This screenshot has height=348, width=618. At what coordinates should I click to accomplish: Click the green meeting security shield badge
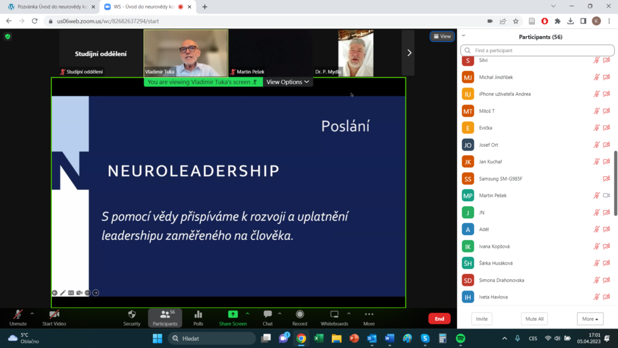pyautogui.click(x=7, y=37)
